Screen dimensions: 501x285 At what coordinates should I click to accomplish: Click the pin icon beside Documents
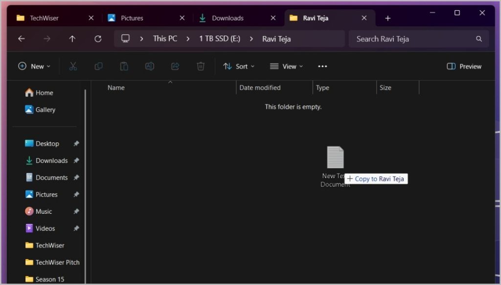point(76,178)
